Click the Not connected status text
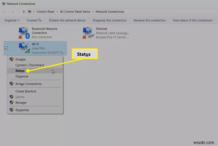218x146 pixels. point(42,37)
